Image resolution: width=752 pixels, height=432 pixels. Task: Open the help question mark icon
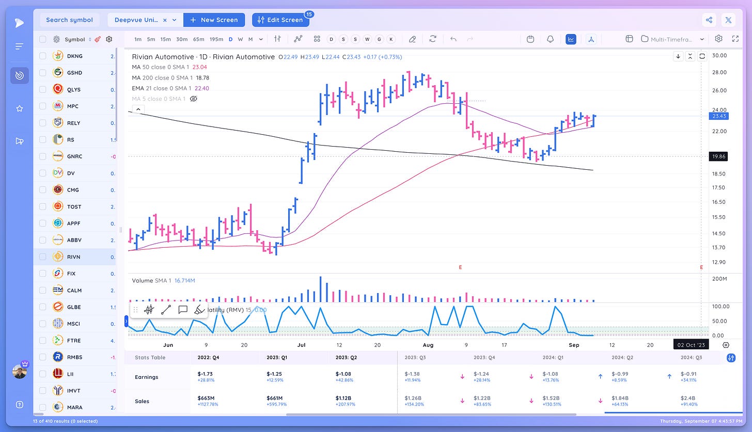tap(19, 405)
